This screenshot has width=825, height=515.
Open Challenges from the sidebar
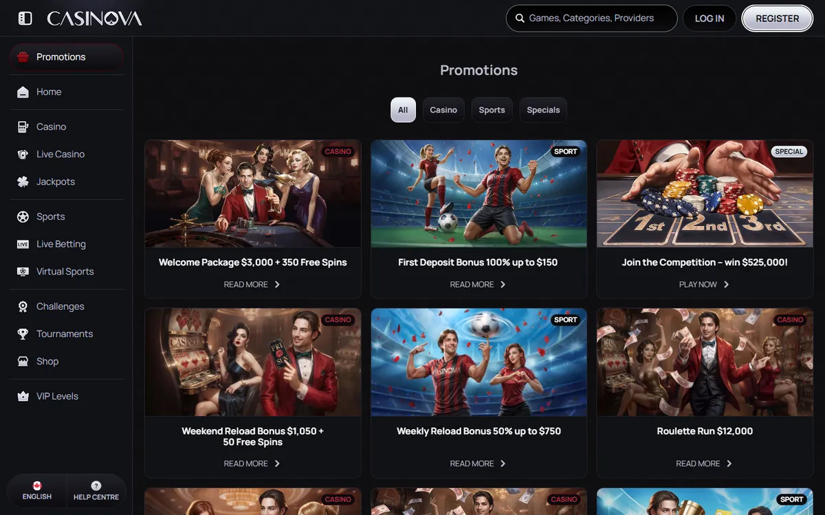click(x=67, y=307)
